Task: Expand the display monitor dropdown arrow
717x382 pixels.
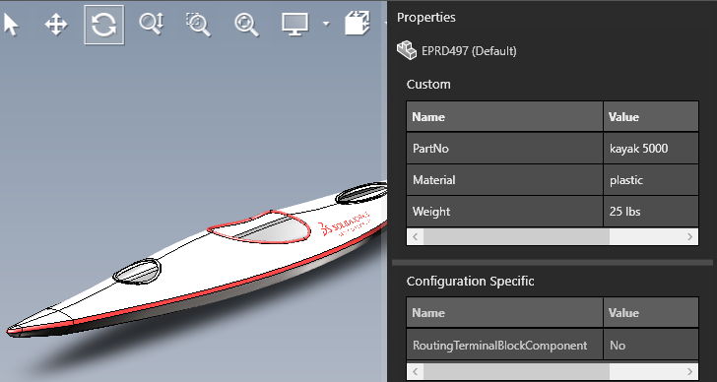Action: click(326, 24)
